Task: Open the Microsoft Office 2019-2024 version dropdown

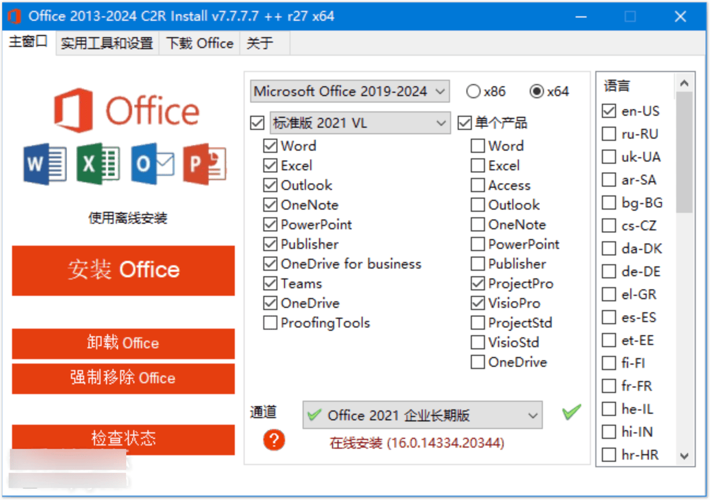Action: [350, 92]
